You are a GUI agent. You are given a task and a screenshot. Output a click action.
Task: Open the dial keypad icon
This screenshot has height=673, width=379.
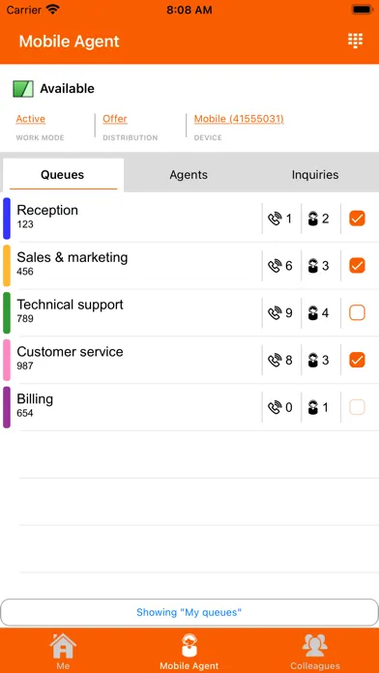pyautogui.click(x=355, y=41)
